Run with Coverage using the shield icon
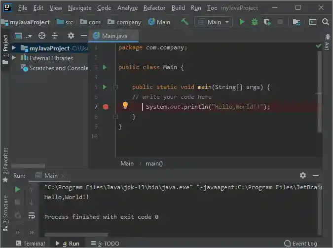 tap(267, 22)
